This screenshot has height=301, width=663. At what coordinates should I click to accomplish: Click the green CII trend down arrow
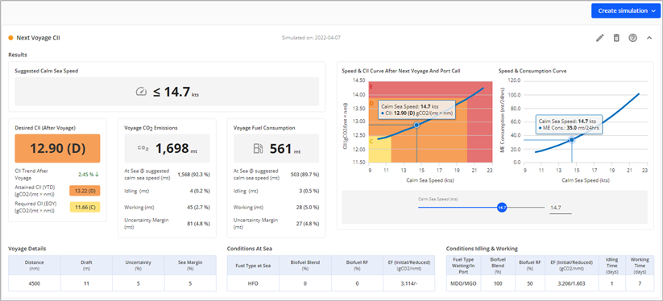[98, 174]
